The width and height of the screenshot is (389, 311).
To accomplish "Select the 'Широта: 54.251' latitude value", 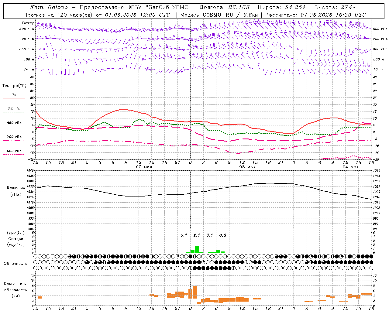I will click(x=282, y=7).
